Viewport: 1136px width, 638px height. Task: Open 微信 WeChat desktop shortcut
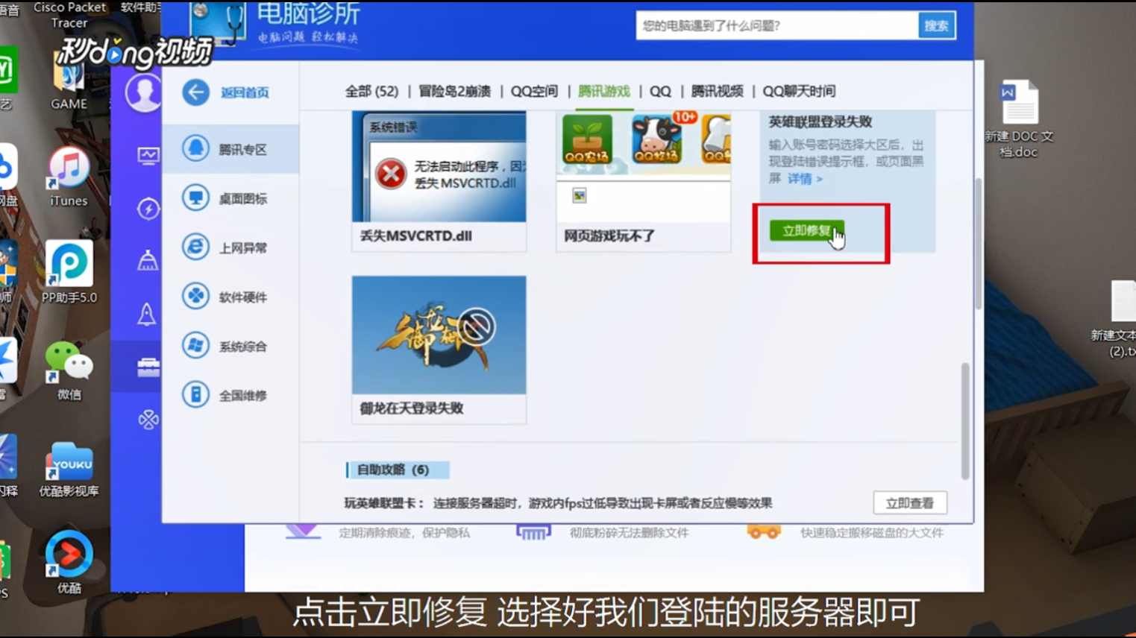coord(69,370)
